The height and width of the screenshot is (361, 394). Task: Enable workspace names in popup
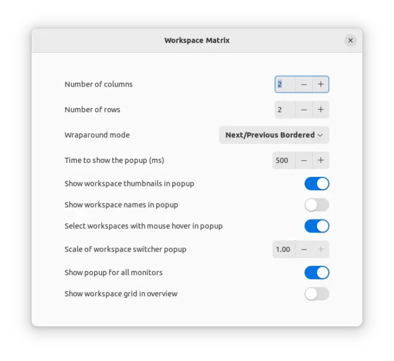(317, 205)
